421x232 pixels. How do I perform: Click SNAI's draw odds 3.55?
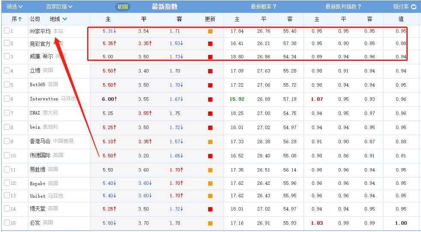pos(144,114)
